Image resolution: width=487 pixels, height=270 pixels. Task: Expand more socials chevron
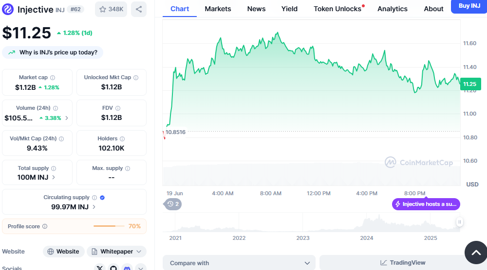(141, 268)
